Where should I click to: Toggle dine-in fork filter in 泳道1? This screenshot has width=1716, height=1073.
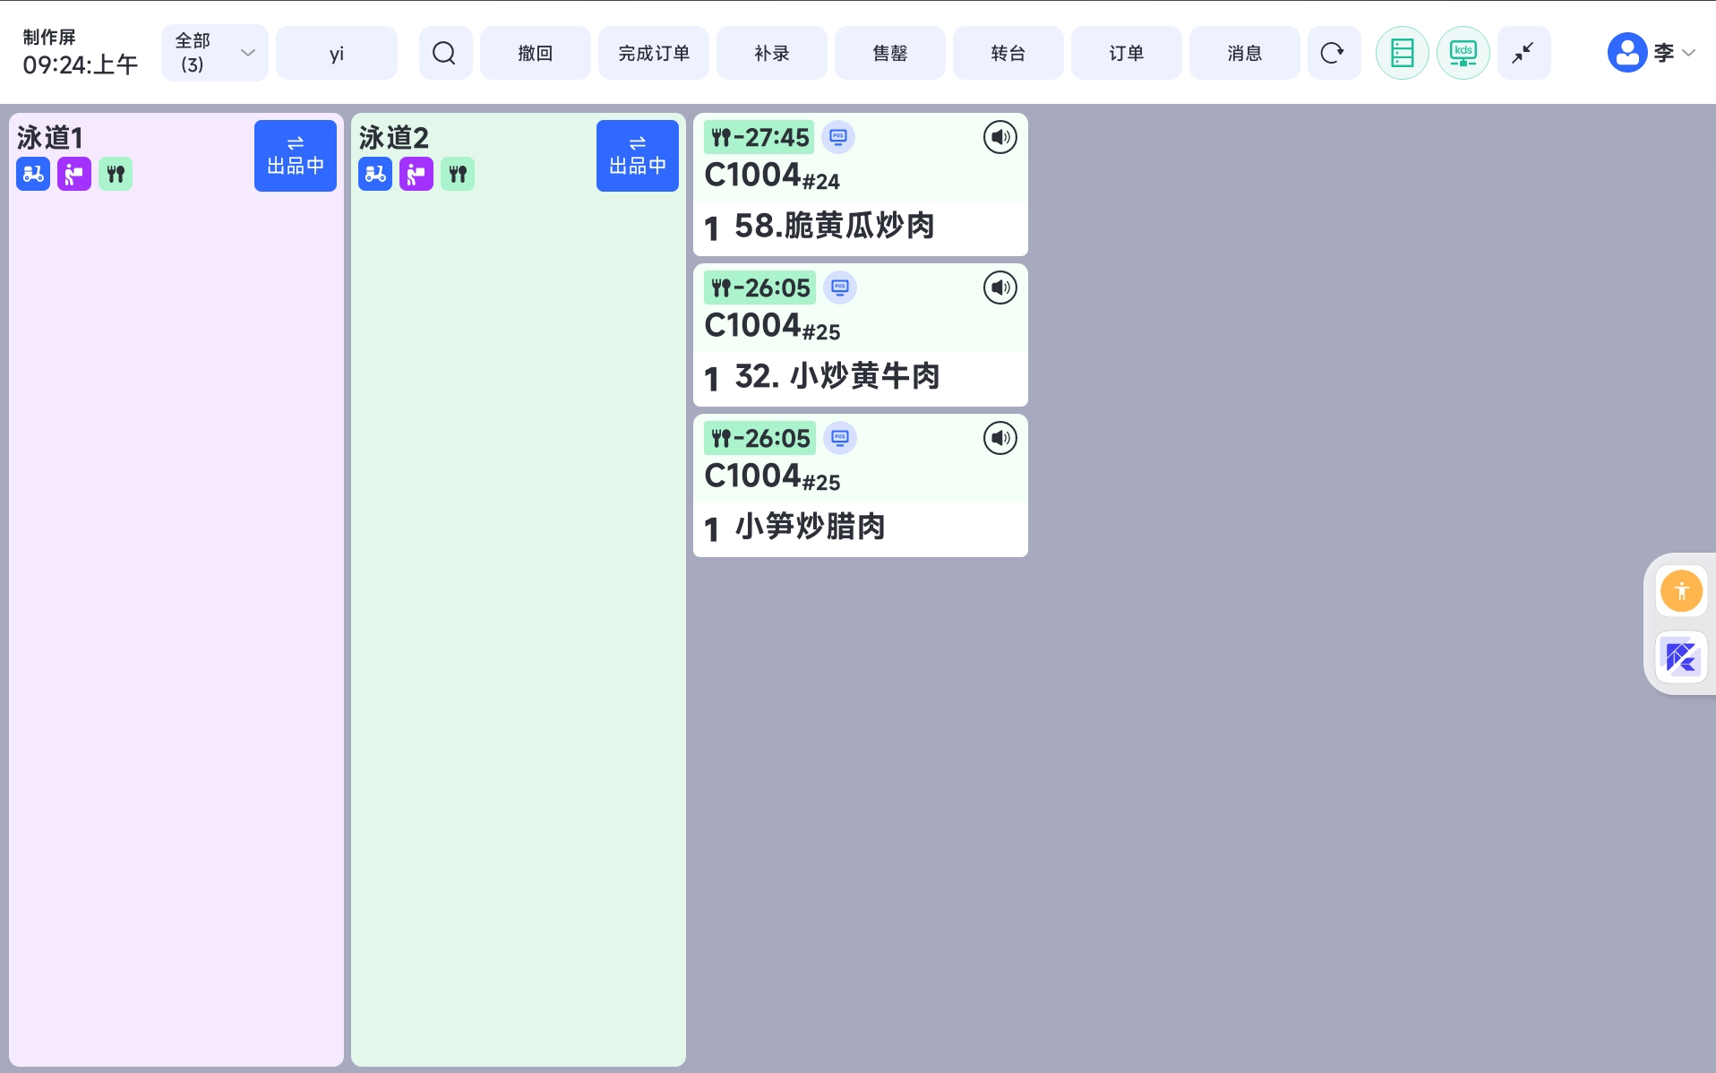[x=116, y=174]
